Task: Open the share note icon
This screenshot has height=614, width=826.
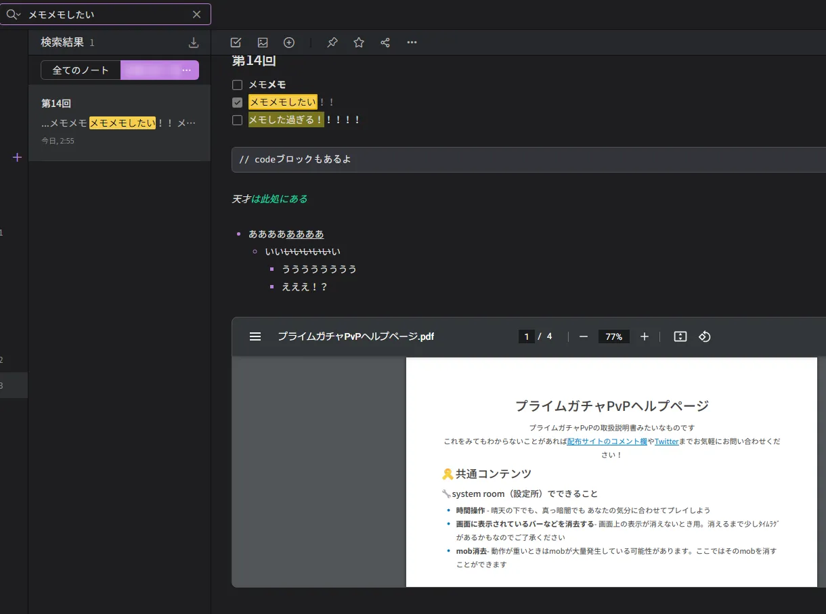Action: click(x=385, y=43)
